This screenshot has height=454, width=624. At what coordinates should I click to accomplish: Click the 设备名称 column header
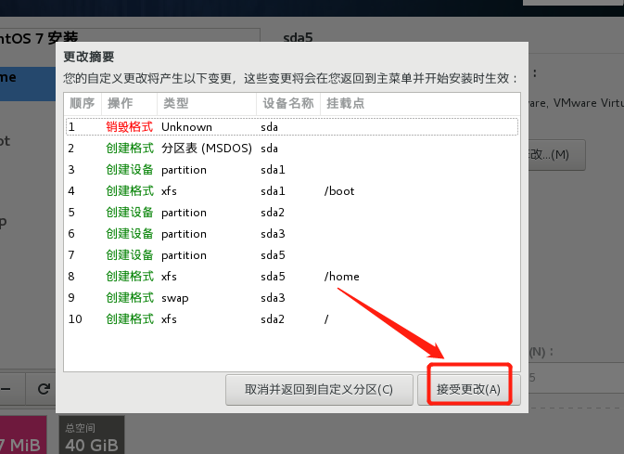(288, 104)
